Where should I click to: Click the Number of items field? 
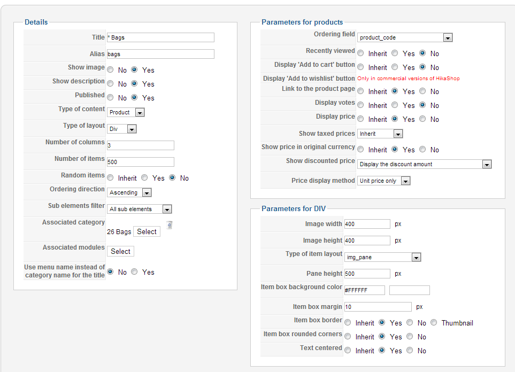tap(141, 162)
